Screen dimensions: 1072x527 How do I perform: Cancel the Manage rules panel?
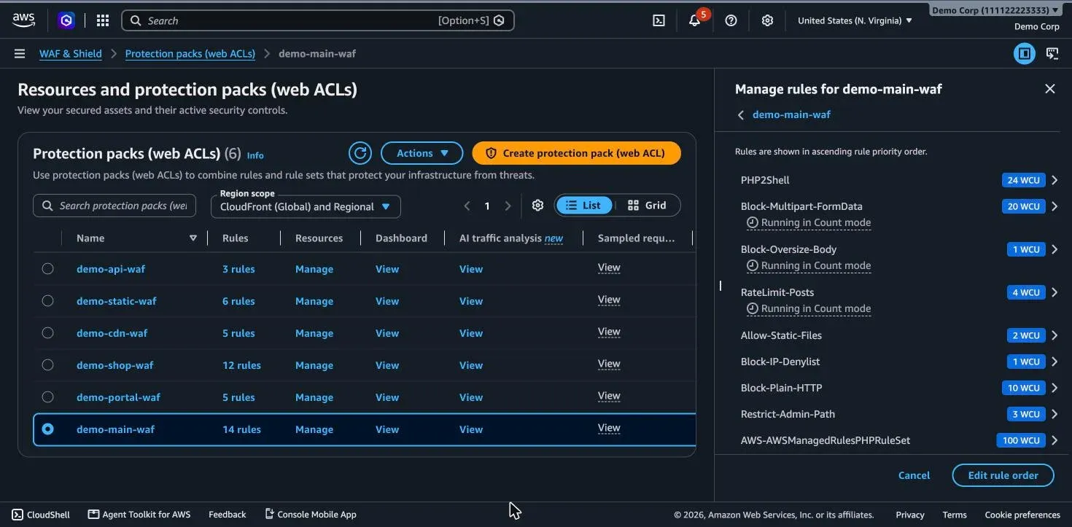click(x=914, y=475)
